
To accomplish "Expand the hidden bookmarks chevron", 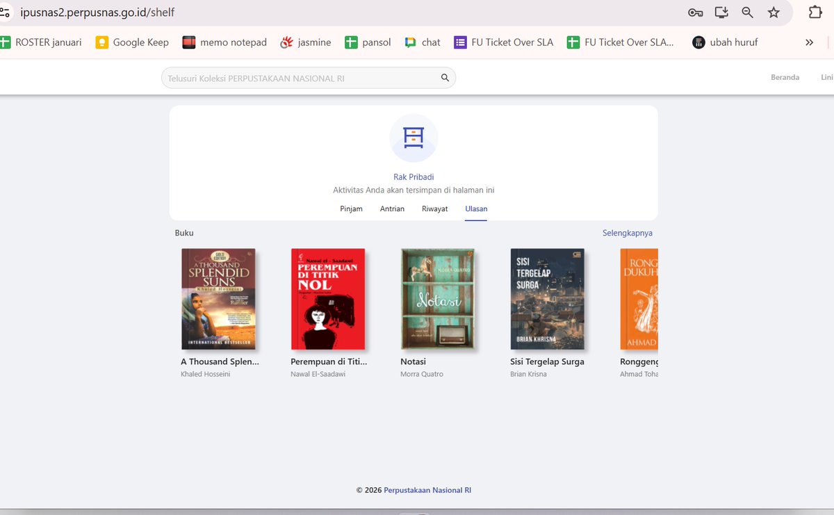I will click(x=809, y=42).
